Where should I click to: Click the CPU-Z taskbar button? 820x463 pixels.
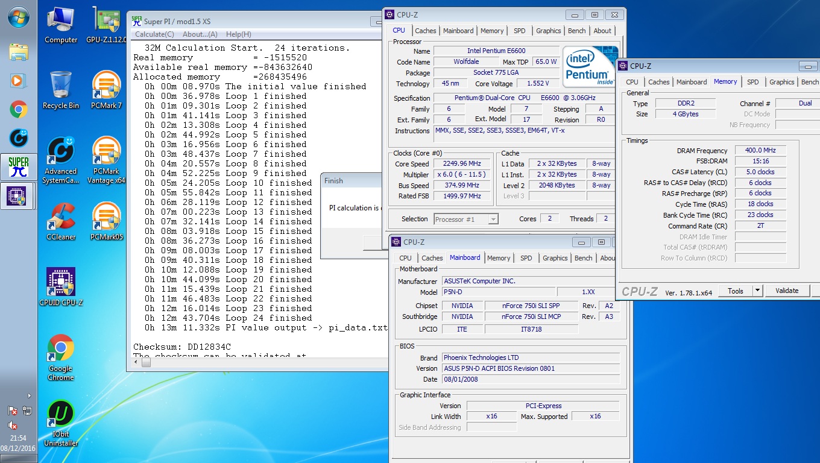point(18,196)
